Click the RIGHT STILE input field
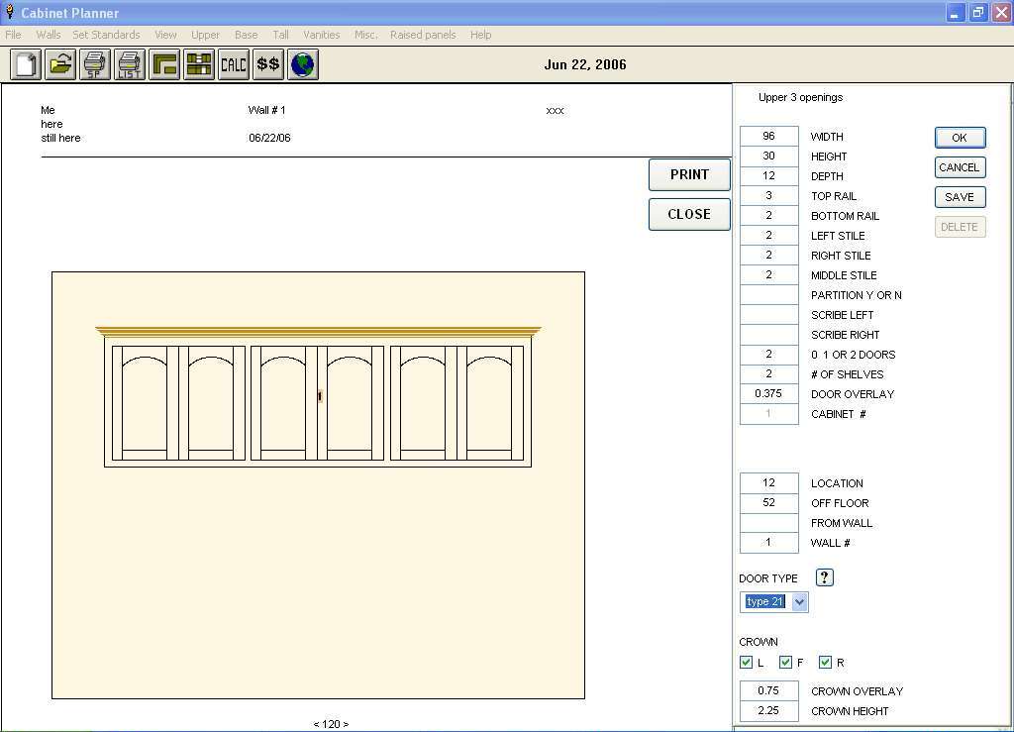The height and width of the screenshot is (732, 1014). point(768,255)
